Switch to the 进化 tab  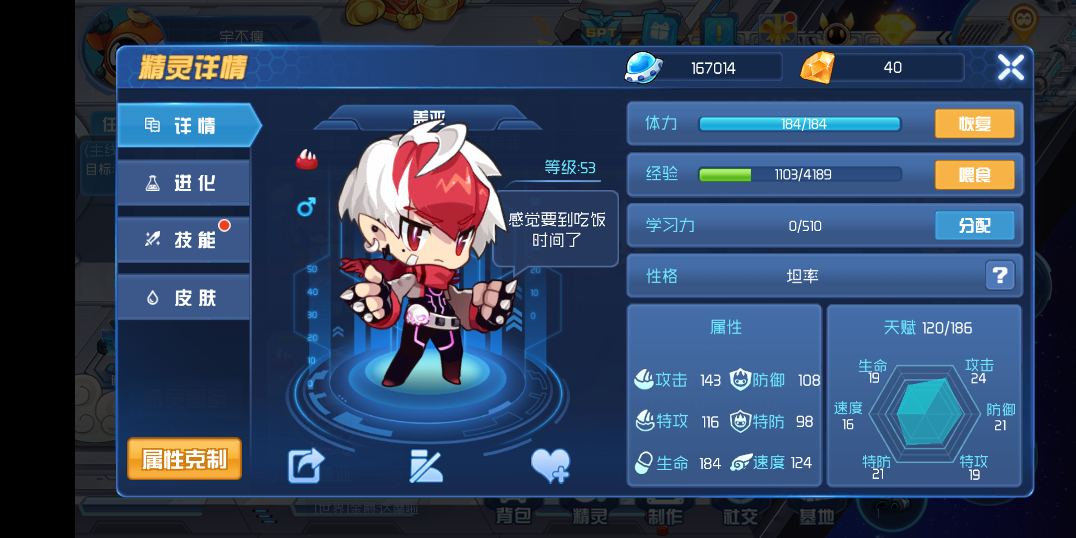[184, 183]
